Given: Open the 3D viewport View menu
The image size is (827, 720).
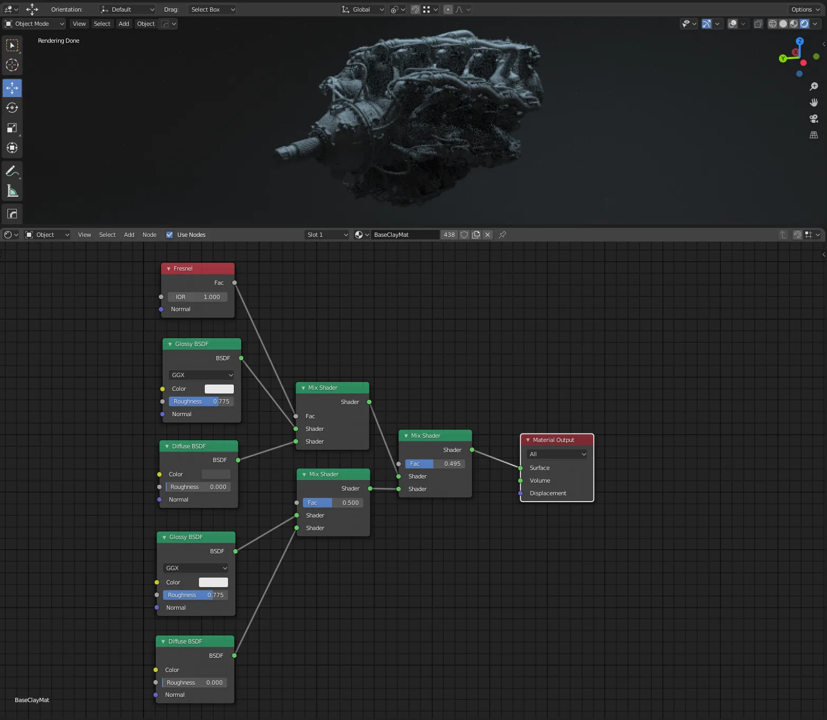Looking at the screenshot, I should (x=79, y=24).
